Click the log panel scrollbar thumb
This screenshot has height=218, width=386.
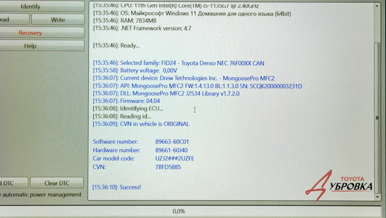tap(377, 118)
